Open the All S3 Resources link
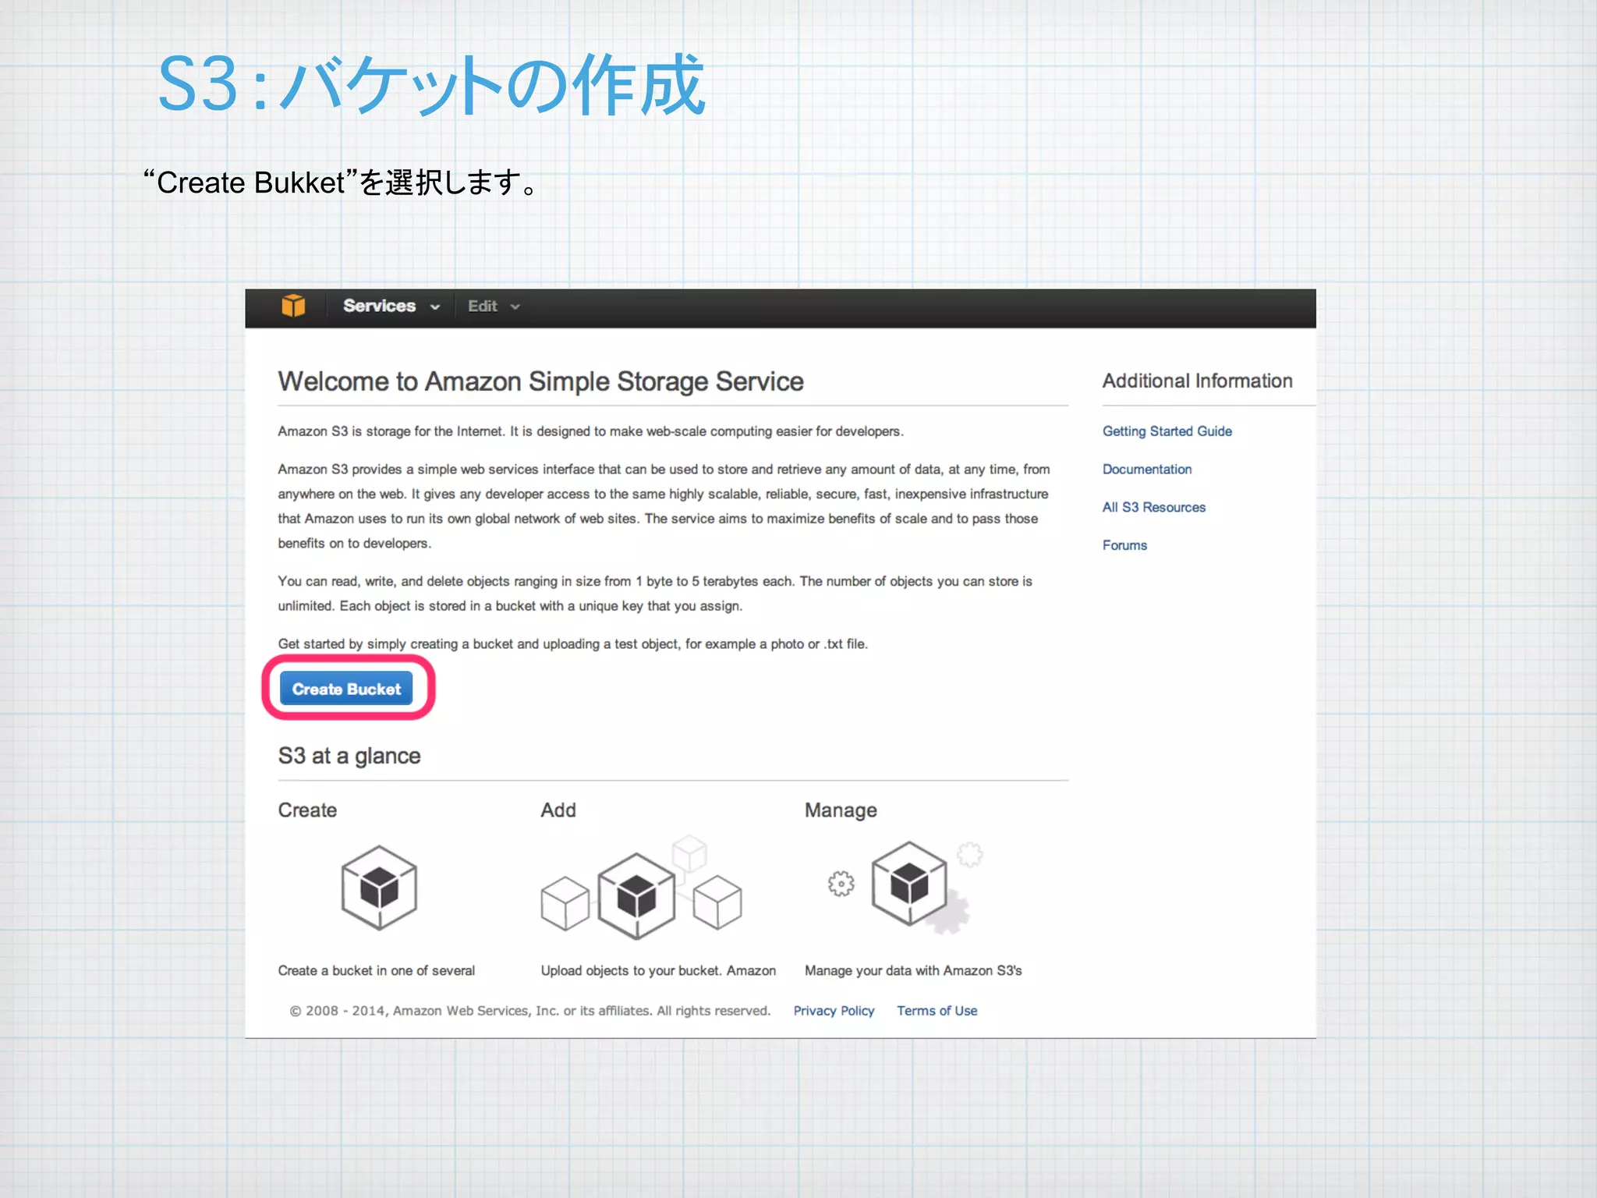This screenshot has height=1198, width=1597. [x=1153, y=508]
